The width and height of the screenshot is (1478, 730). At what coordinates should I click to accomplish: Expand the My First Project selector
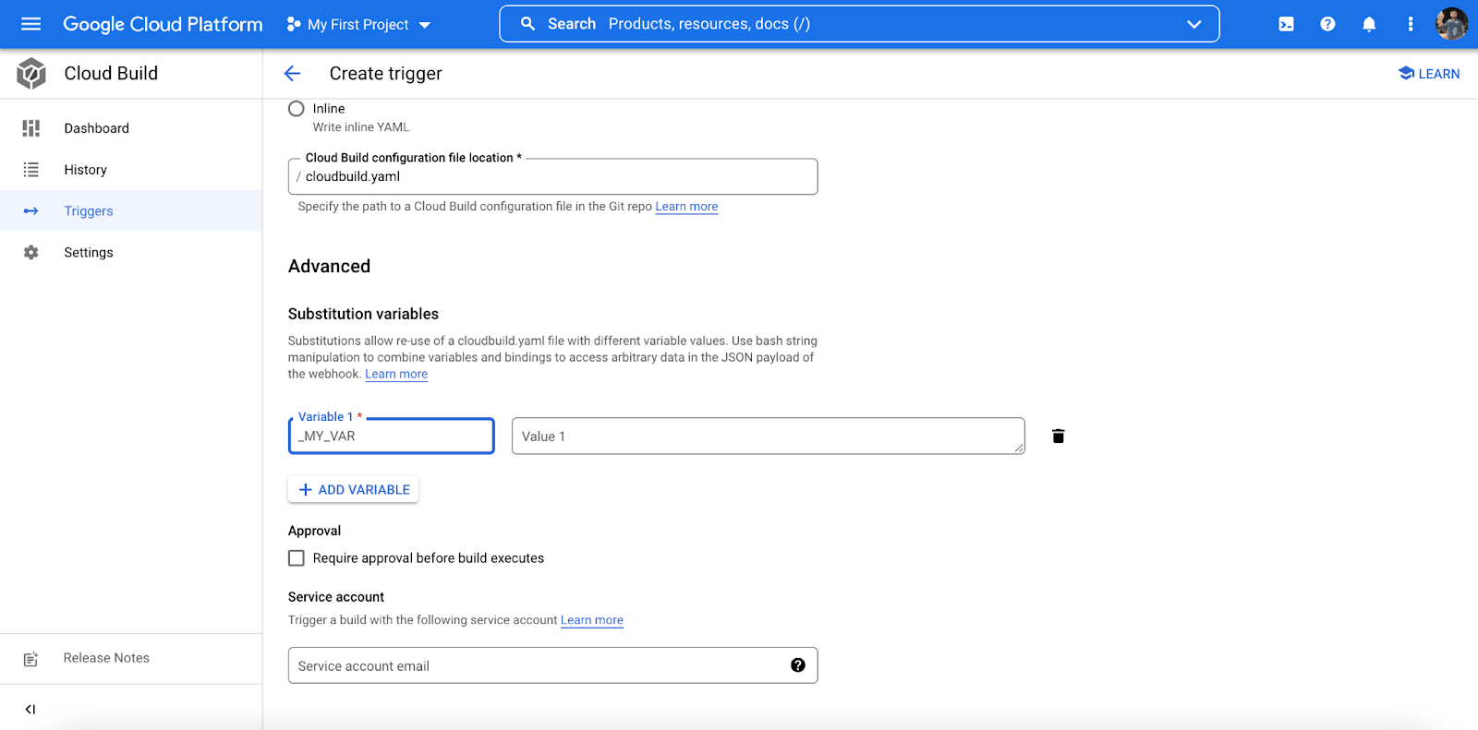click(358, 25)
